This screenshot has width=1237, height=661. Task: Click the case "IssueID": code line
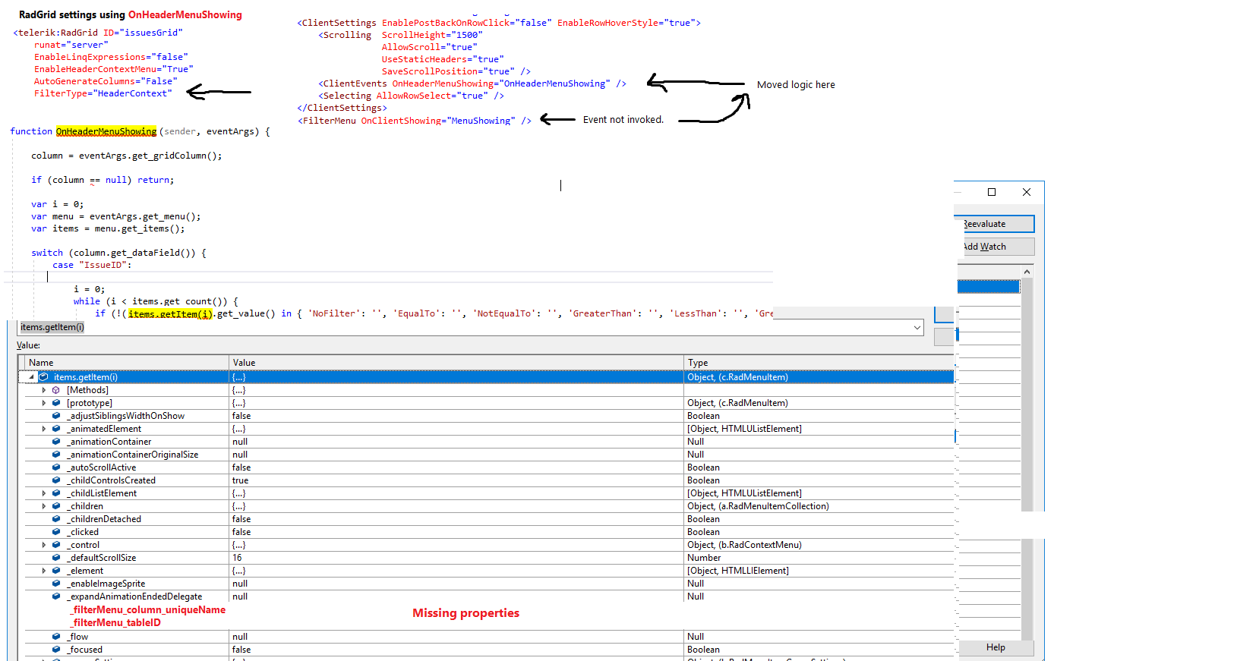tap(92, 265)
